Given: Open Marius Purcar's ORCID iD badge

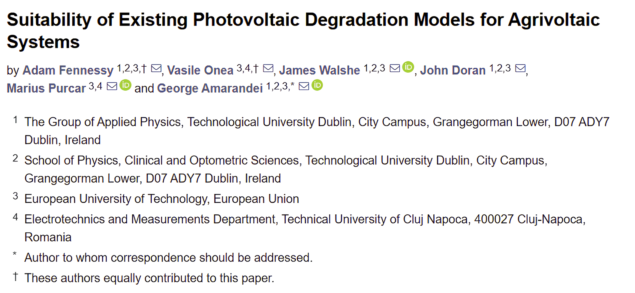Looking at the screenshot, I should coord(125,85).
